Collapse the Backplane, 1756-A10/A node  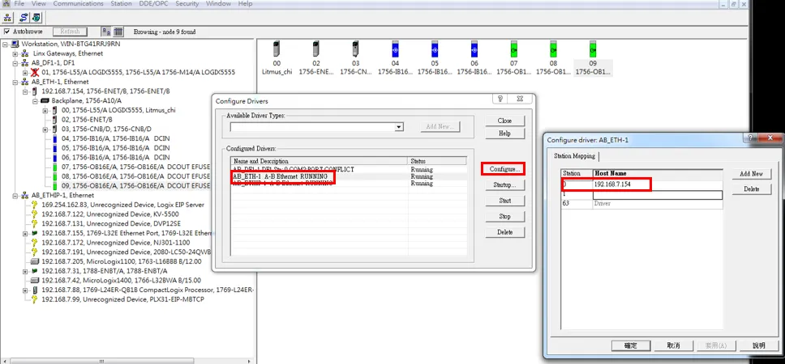(x=35, y=101)
